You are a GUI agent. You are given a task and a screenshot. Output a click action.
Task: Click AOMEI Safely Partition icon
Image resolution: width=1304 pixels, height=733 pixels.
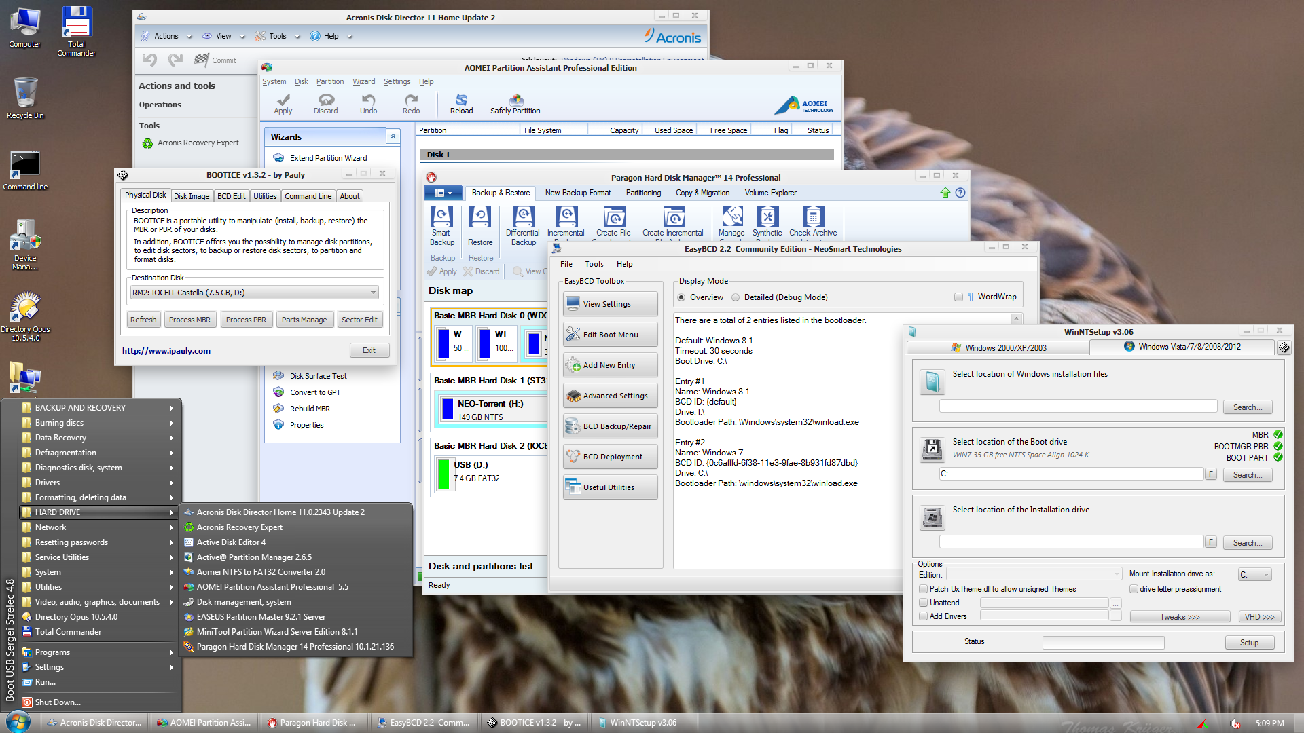[x=515, y=104]
